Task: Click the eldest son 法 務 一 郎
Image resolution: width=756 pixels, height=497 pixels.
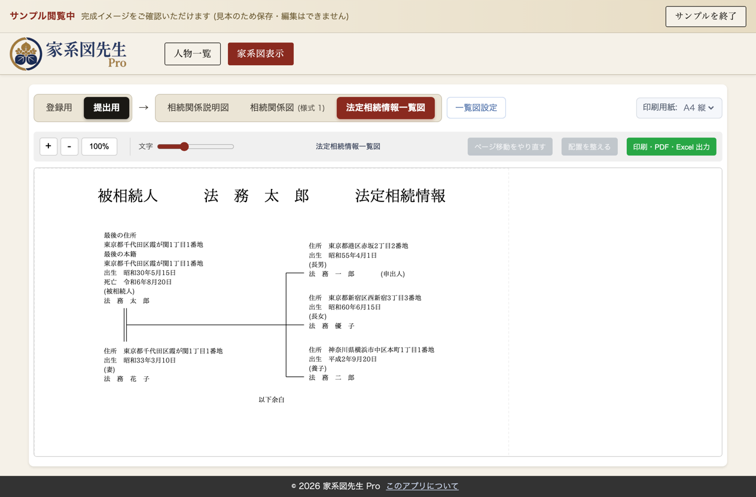Action: point(332,274)
